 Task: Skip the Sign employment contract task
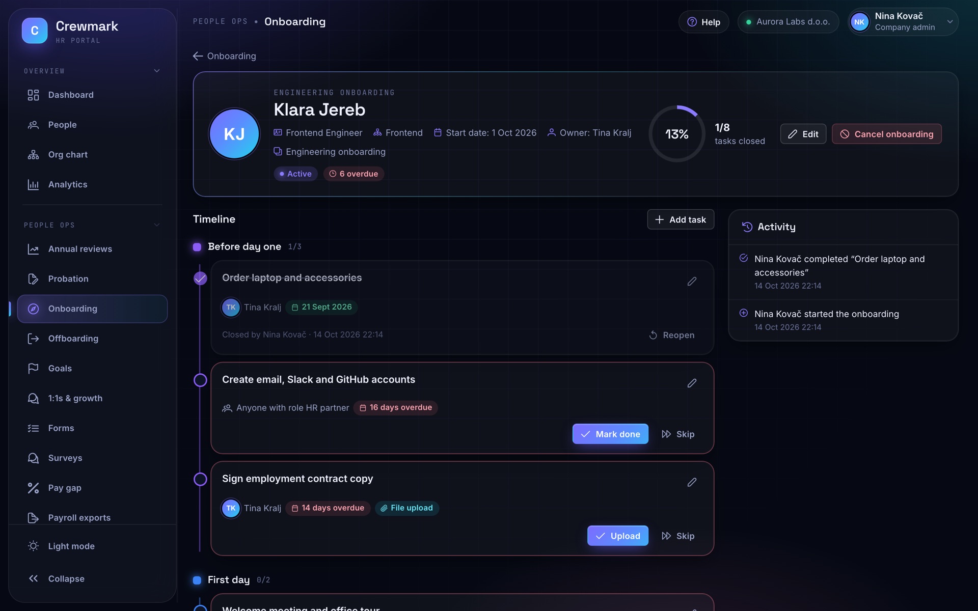click(678, 536)
